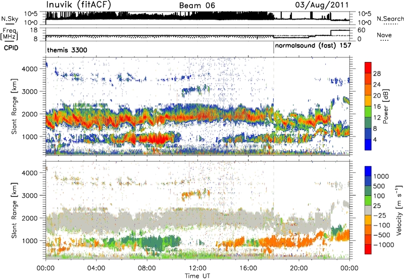
Task: Click the 'CPID' row label
Action: click(11, 48)
